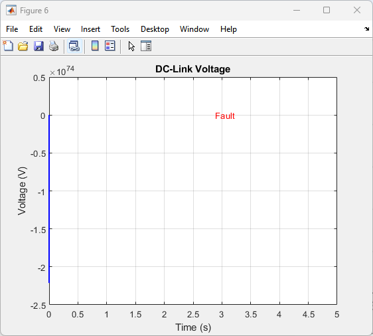
Task: Click the DC-Link Voltage plot title
Action: click(192, 69)
